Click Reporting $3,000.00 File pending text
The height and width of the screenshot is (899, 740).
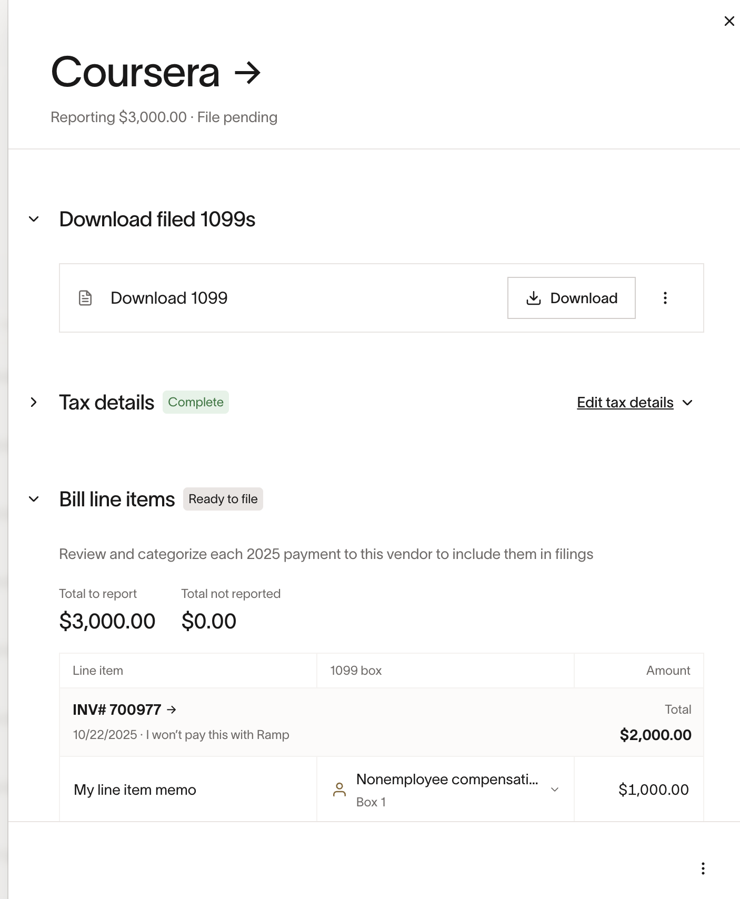tap(164, 117)
